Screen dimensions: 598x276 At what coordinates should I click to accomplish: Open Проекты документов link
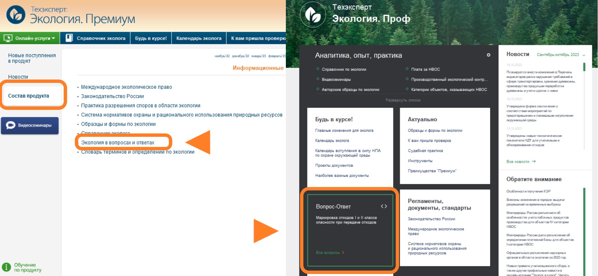334,165
